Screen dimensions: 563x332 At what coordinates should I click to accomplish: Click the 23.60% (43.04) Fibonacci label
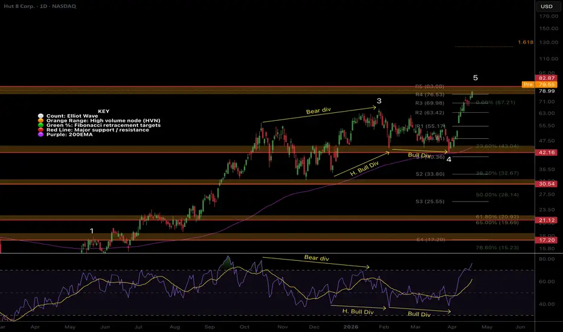coord(497,146)
